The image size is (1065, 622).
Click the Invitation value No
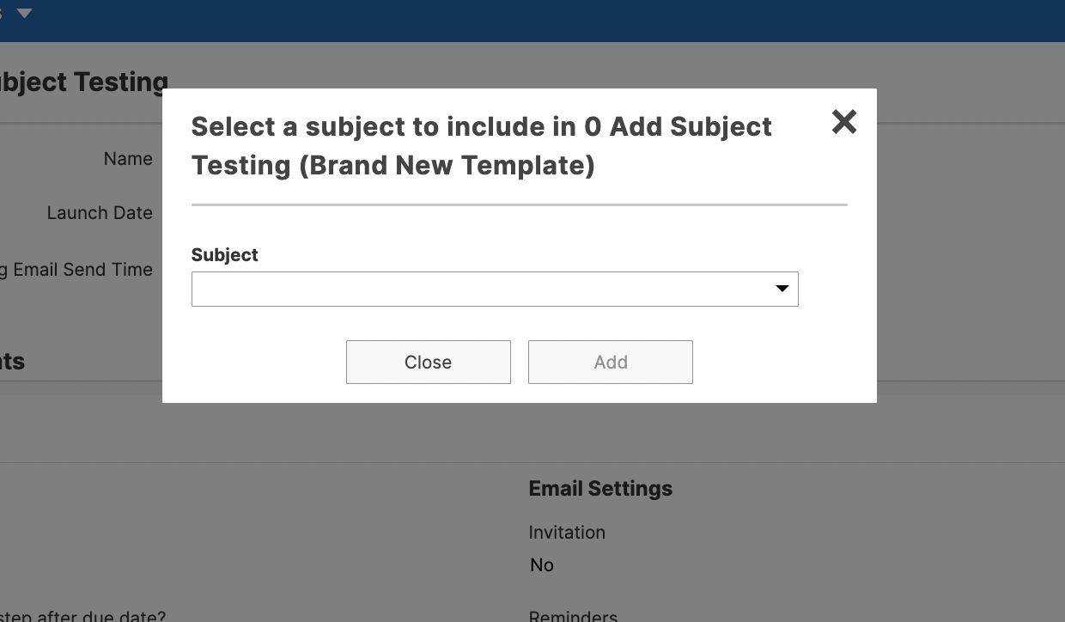tap(542, 565)
